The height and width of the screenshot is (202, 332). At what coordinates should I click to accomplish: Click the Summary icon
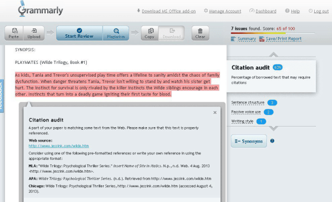(233, 39)
